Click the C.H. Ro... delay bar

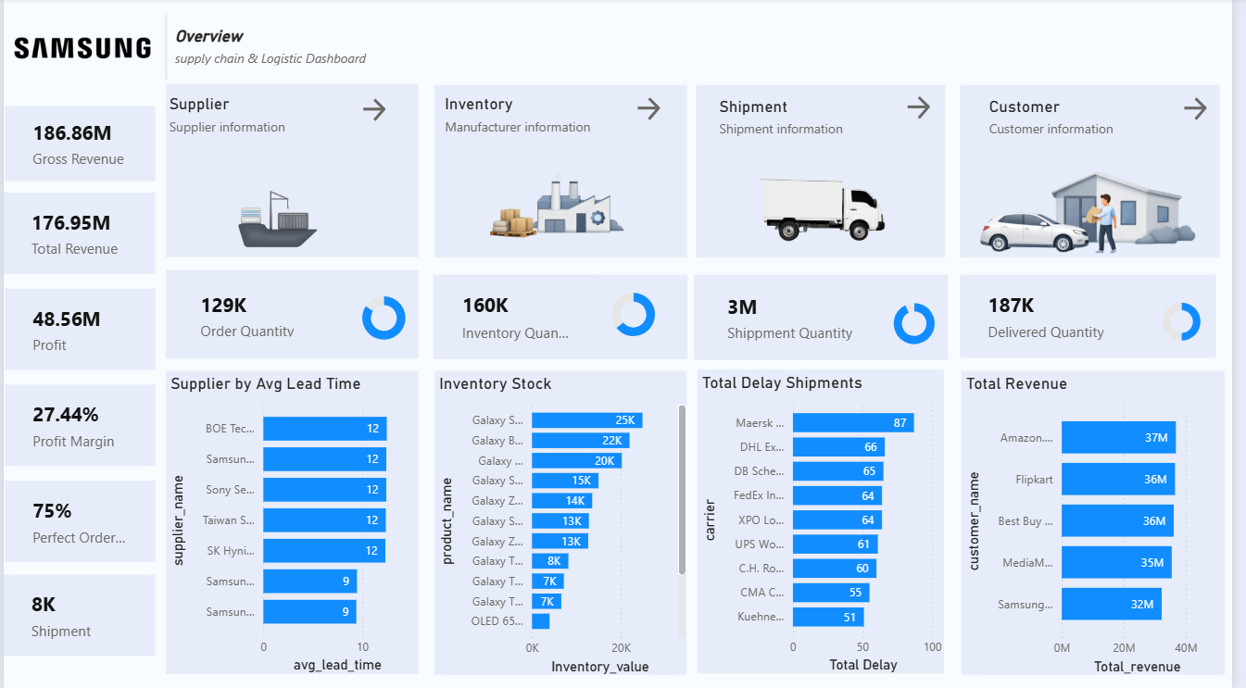835,569
